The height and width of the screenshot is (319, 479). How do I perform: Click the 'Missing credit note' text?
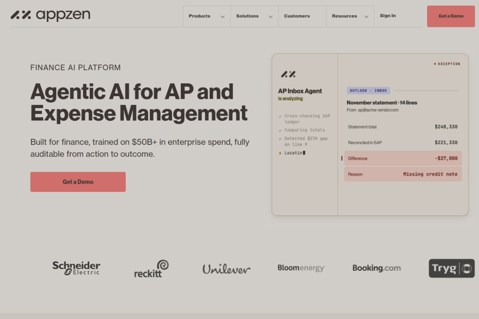click(x=430, y=174)
